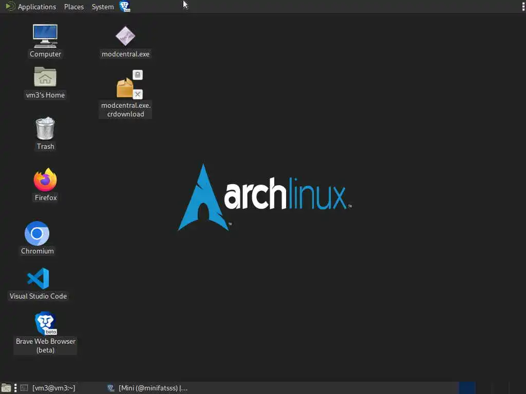Image resolution: width=526 pixels, height=394 pixels.
Task: Switch to the vm3@vm3:~ terminal window
Action: click(x=53, y=388)
